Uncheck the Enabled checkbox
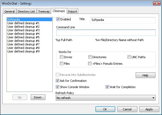The height and width of the screenshot is (115, 162). 58,19
